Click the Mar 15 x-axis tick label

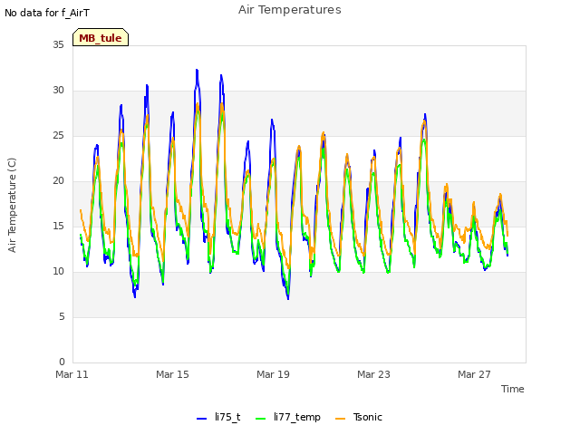click(x=172, y=374)
